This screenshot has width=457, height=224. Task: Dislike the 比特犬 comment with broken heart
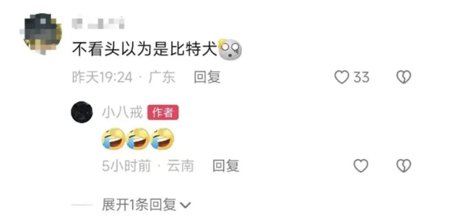click(x=404, y=78)
